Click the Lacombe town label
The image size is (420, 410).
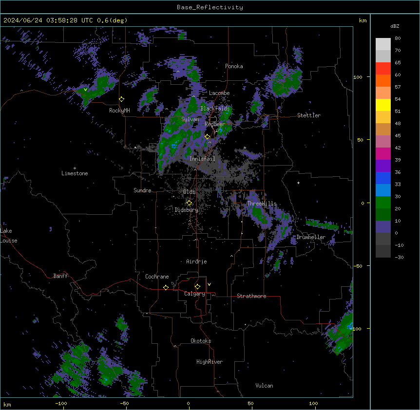point(219,93)
